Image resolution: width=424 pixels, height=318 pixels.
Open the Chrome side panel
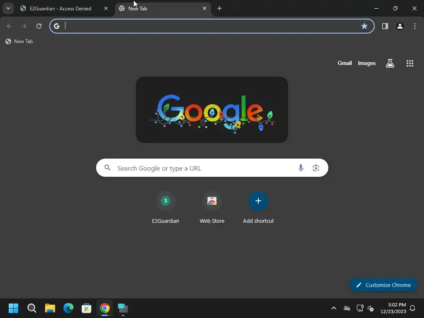point(385,26)
